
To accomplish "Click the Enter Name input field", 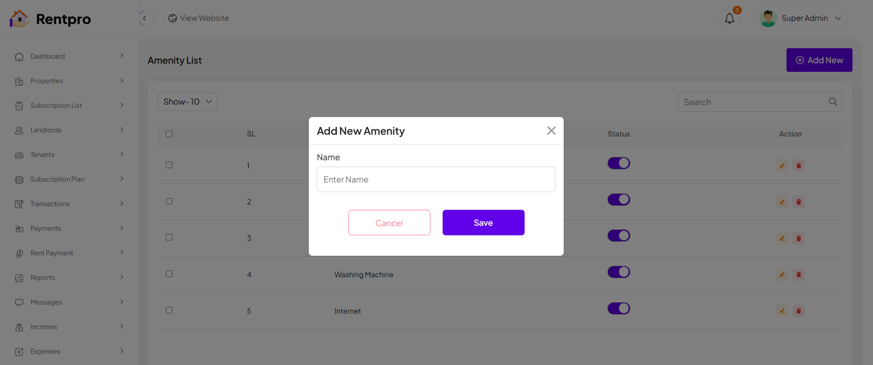I will 436,179.
